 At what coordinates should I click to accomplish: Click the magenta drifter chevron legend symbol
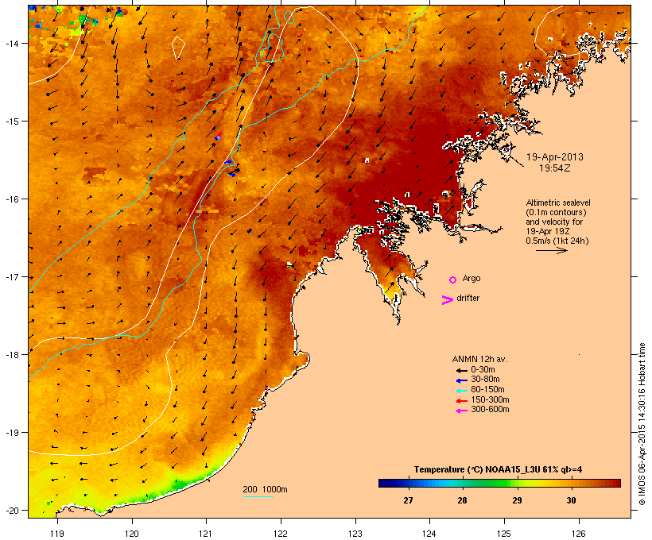447,300
